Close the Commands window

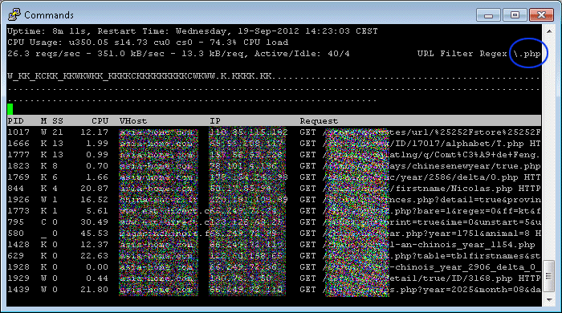[x=541, y=15]
